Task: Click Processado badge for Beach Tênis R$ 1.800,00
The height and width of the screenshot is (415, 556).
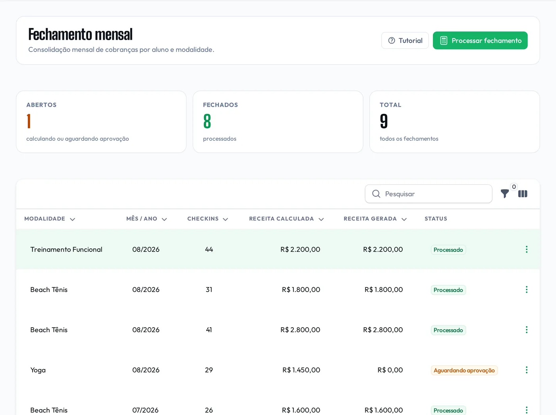Action: (x=448, y=290)
